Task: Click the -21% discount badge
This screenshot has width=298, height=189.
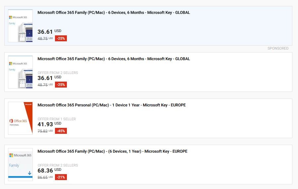Action: [x=61, y=177]
